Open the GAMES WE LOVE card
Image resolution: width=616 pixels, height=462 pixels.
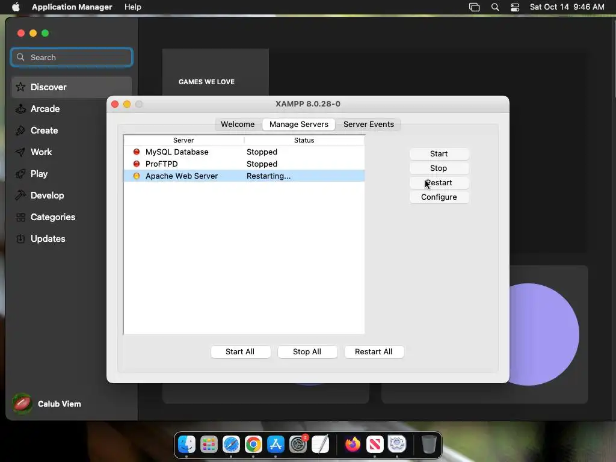click(x=215, y=72)
